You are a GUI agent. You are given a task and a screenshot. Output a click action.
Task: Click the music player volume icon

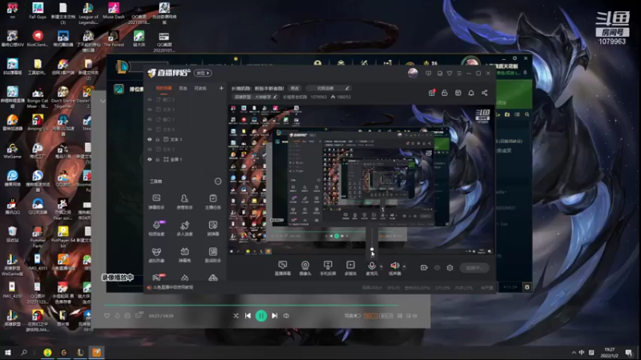tap(286, 315)
